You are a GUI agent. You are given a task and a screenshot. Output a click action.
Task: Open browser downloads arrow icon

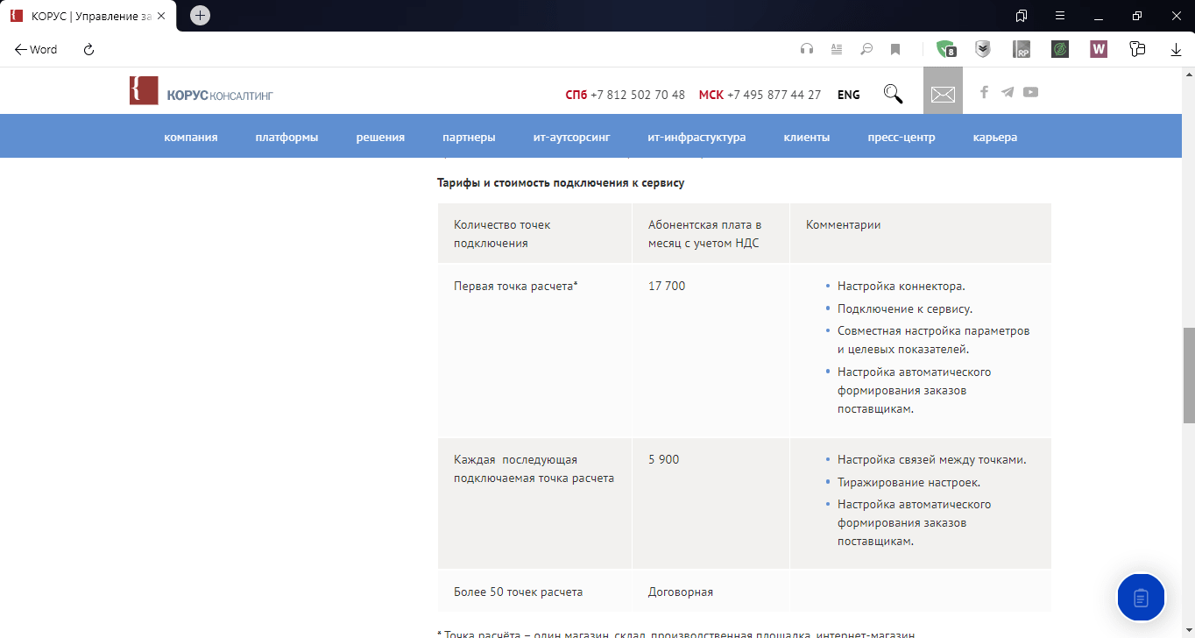[x=1176, y=50]
